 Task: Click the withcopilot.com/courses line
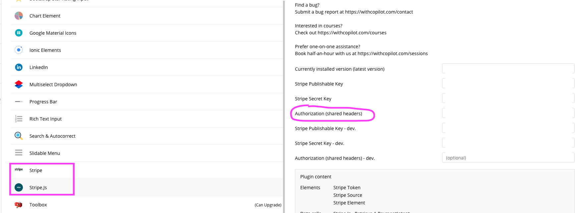coord(341,33)
